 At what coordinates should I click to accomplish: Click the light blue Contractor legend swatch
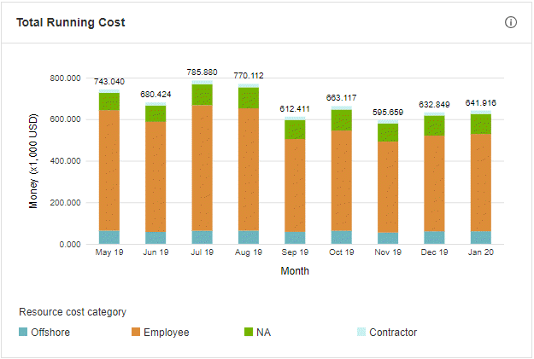pyautogui.click(x=361, y=332)
